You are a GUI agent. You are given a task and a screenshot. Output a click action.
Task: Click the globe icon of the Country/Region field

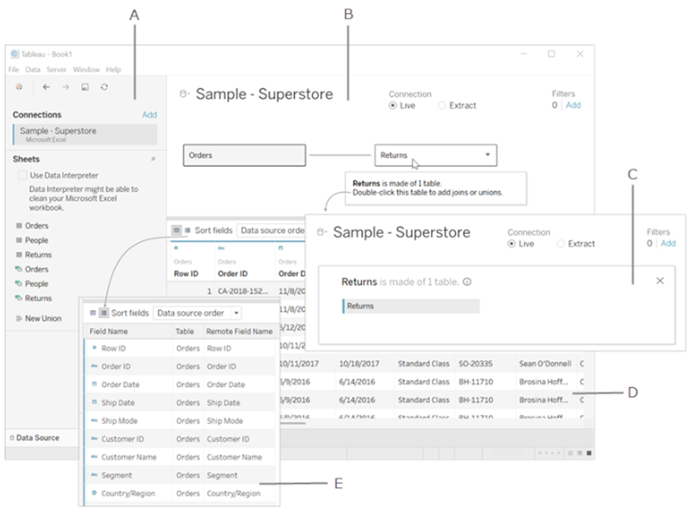[x=94, y=493]
